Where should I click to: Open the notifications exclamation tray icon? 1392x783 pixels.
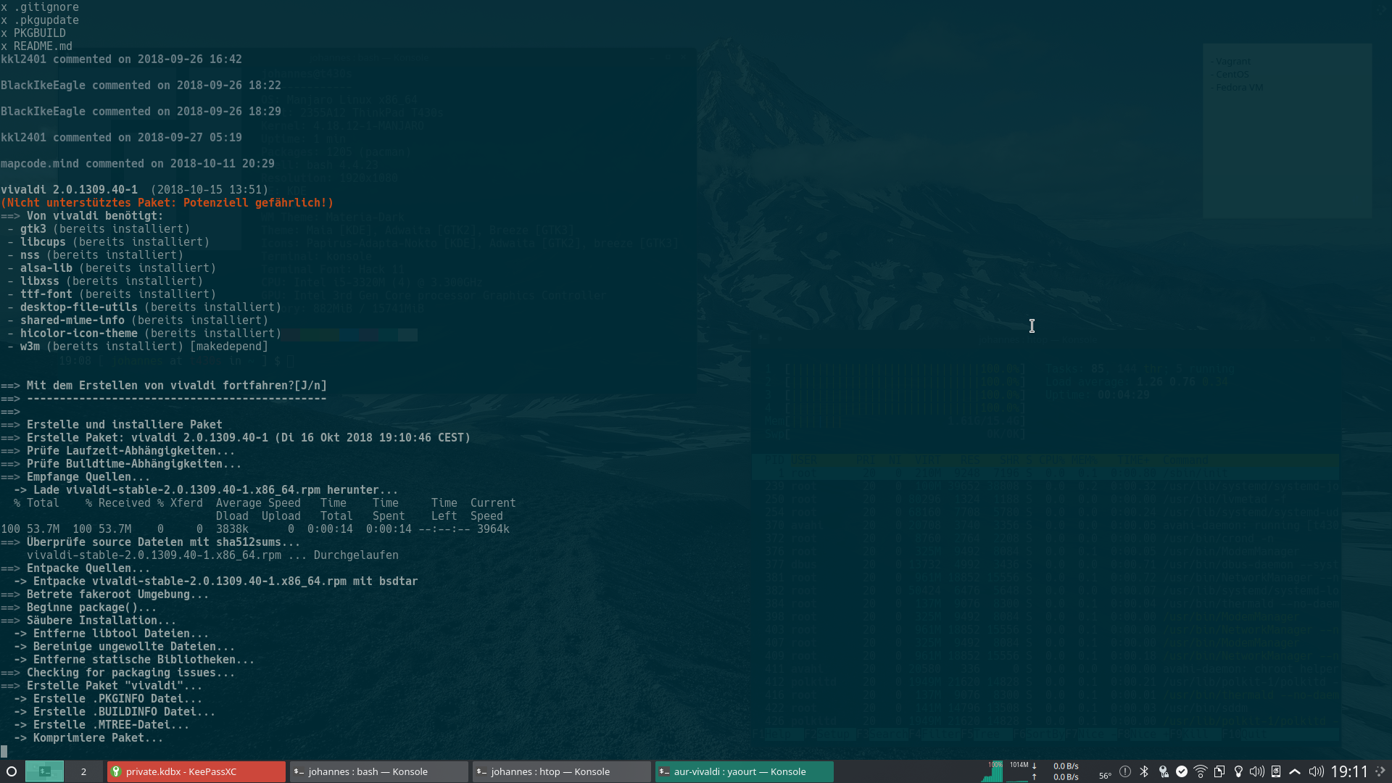pyautogui.click(x=1126, y=771)
